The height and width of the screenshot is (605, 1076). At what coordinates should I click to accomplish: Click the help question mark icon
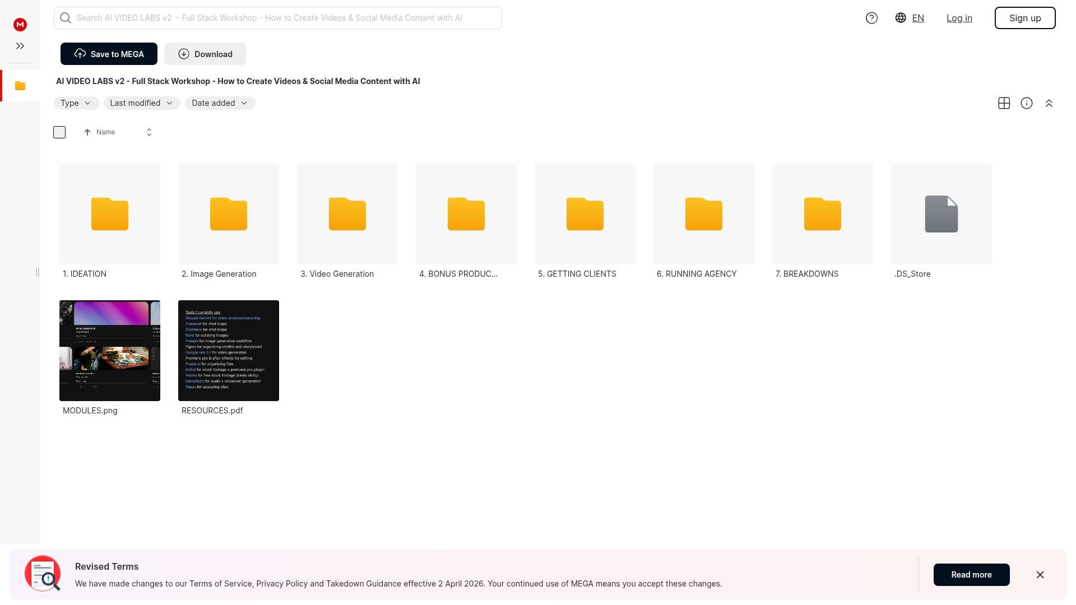coord(871,18)
